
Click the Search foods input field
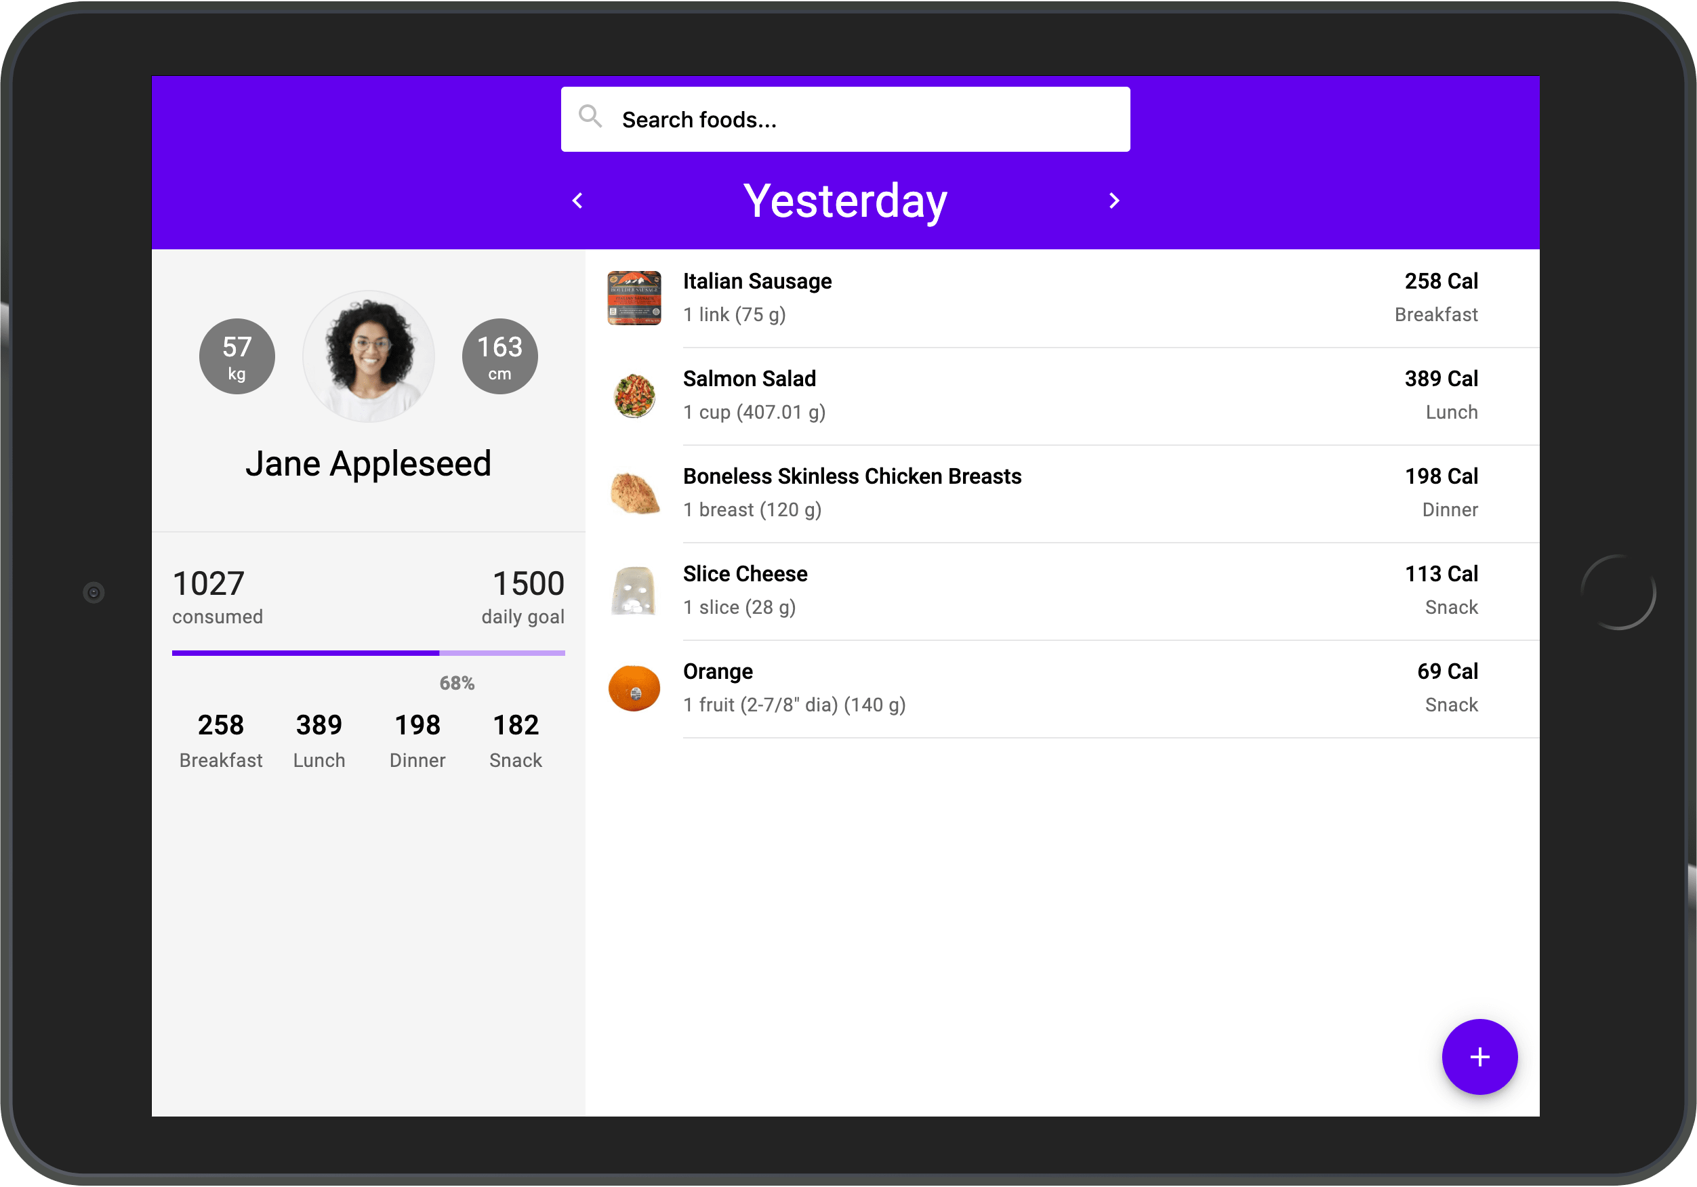tap(847, 119)
